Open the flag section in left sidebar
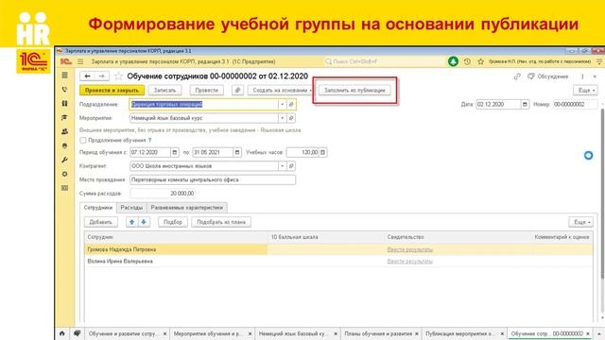 click(x=64, y=117)
